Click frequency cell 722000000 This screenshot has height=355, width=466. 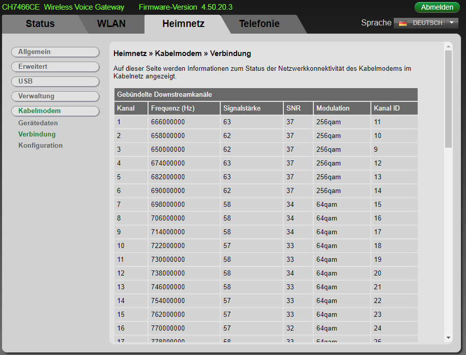pos(184,246)
